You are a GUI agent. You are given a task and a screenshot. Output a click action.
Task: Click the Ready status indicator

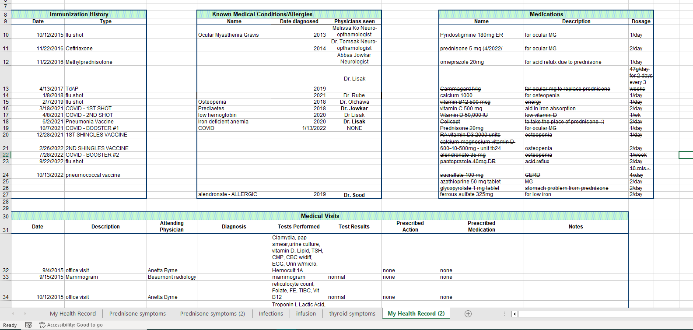pos(10,325)
